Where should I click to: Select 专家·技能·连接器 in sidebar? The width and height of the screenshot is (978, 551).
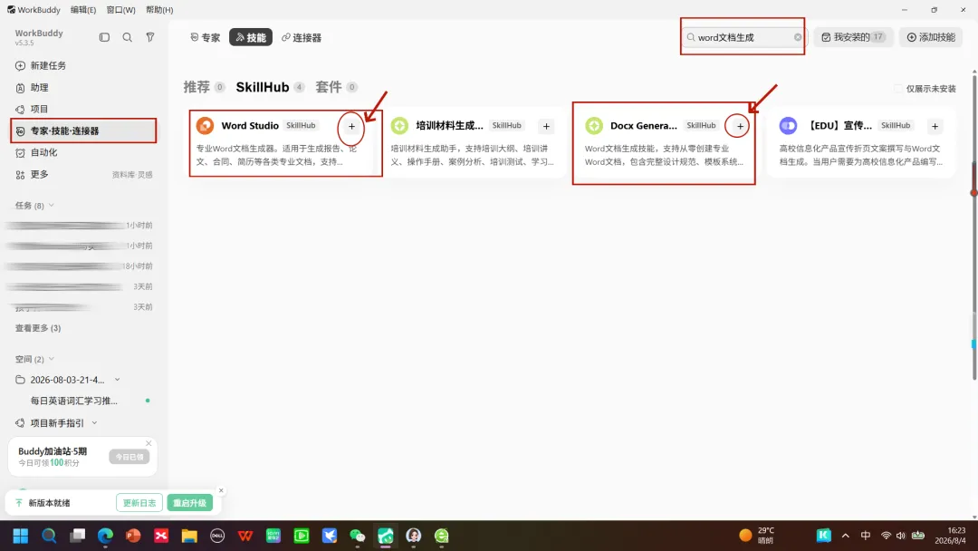point(83,131)
